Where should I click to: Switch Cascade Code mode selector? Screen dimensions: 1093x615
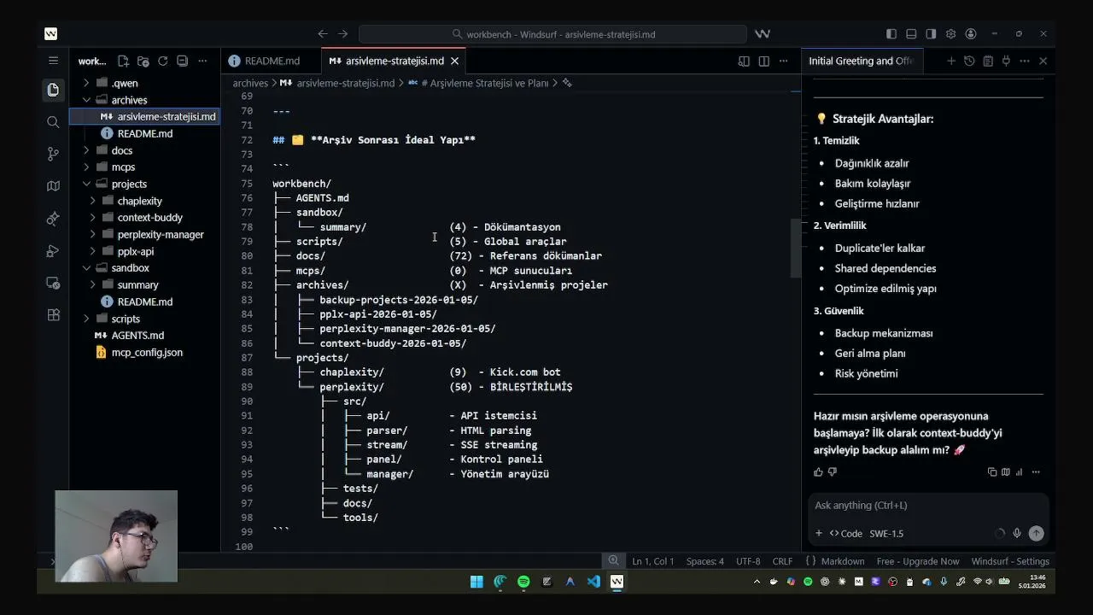(845, 533)
